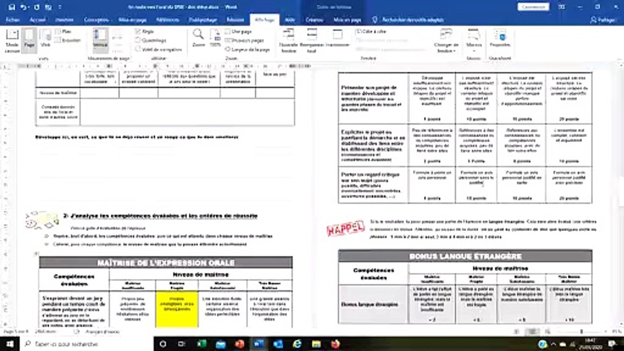
Task: Choose Largeur de la page option
Action: click(248, 49)
